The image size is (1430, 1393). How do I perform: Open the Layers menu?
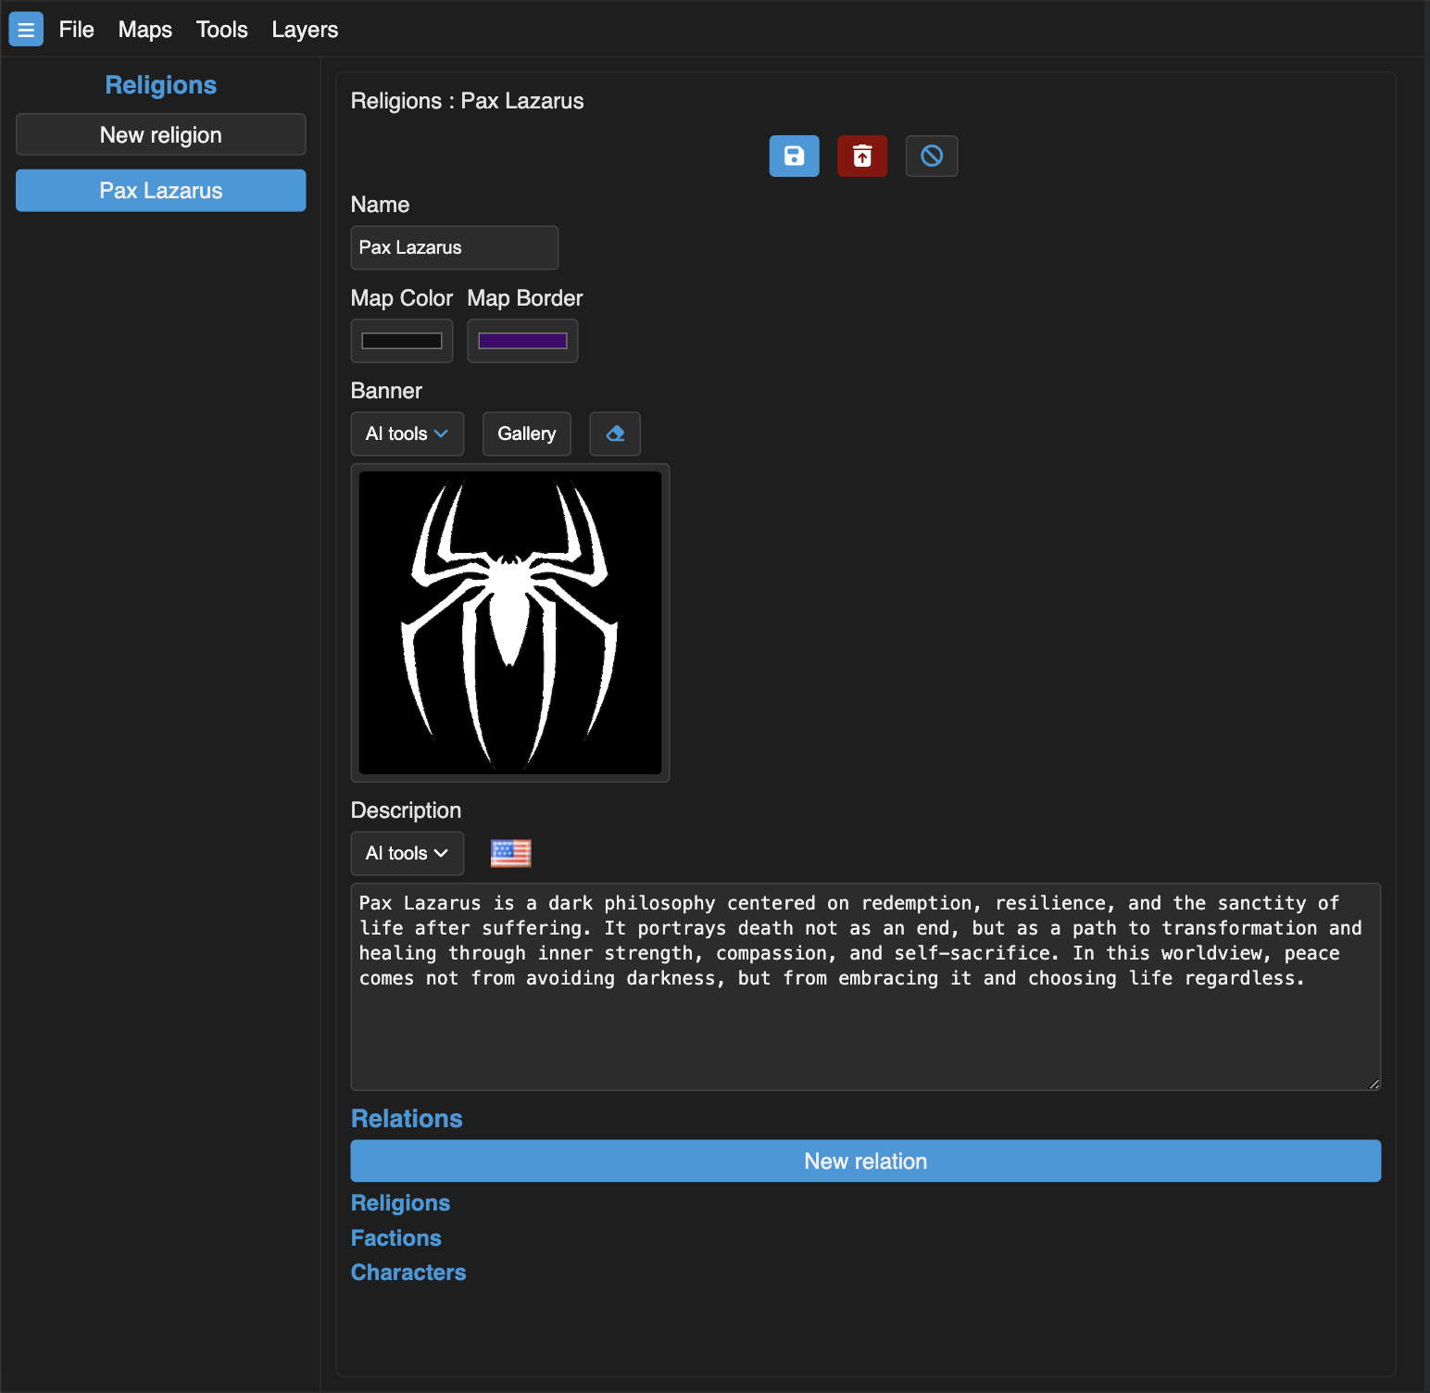(x=305, y=30)
